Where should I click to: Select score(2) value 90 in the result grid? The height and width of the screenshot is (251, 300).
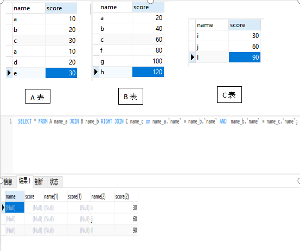pyautogui.click(x=126, y=230)
